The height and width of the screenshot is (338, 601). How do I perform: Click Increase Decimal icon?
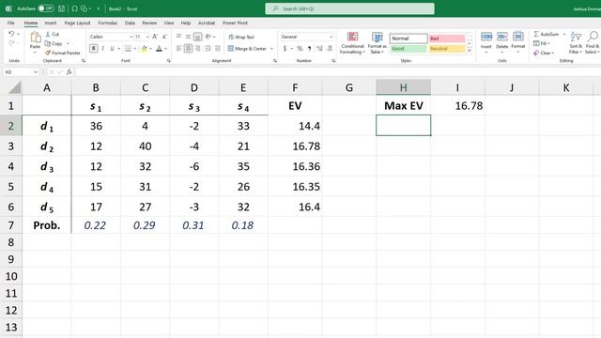[x=319, y=49]
